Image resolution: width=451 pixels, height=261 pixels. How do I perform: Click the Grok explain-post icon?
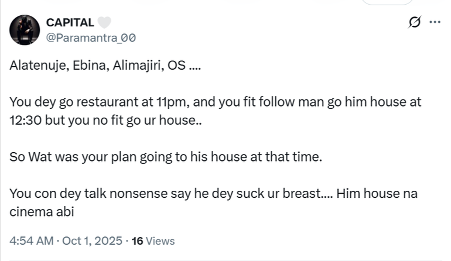pos(414,22)
